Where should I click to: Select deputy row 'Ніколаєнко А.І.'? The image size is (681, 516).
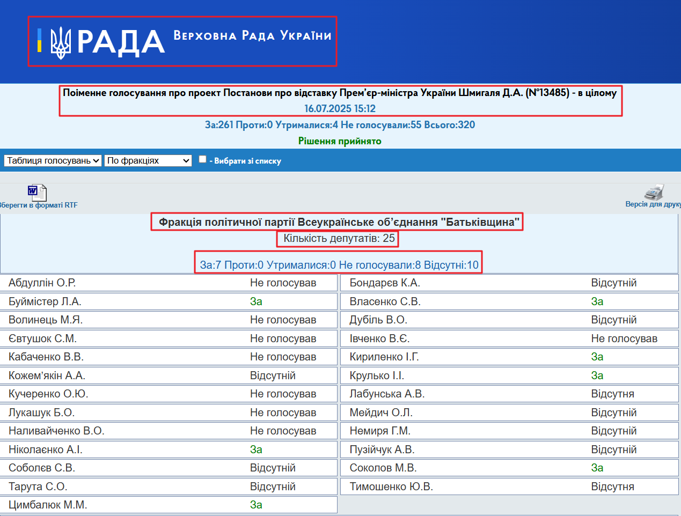169,449
